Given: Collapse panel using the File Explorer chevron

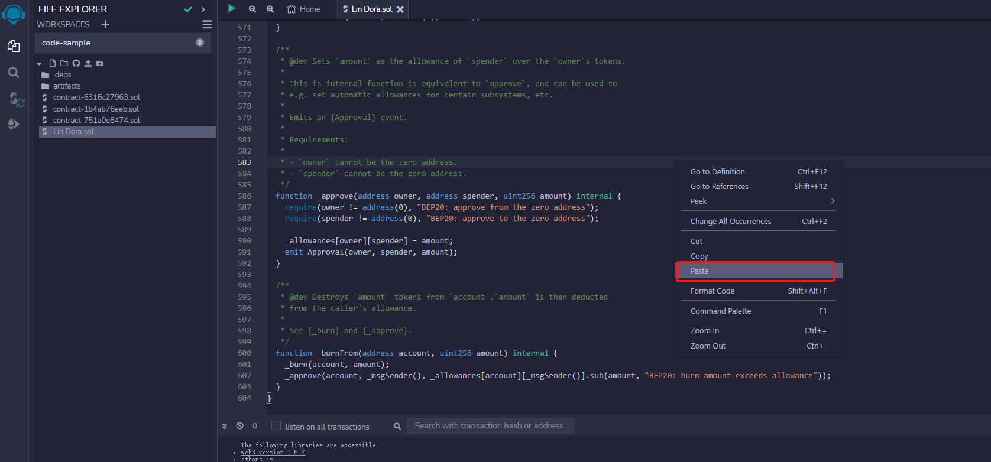Looking at the screenshot, I should [203, 9].
